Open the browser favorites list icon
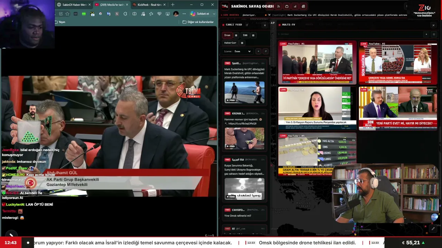 click(151, 14)
